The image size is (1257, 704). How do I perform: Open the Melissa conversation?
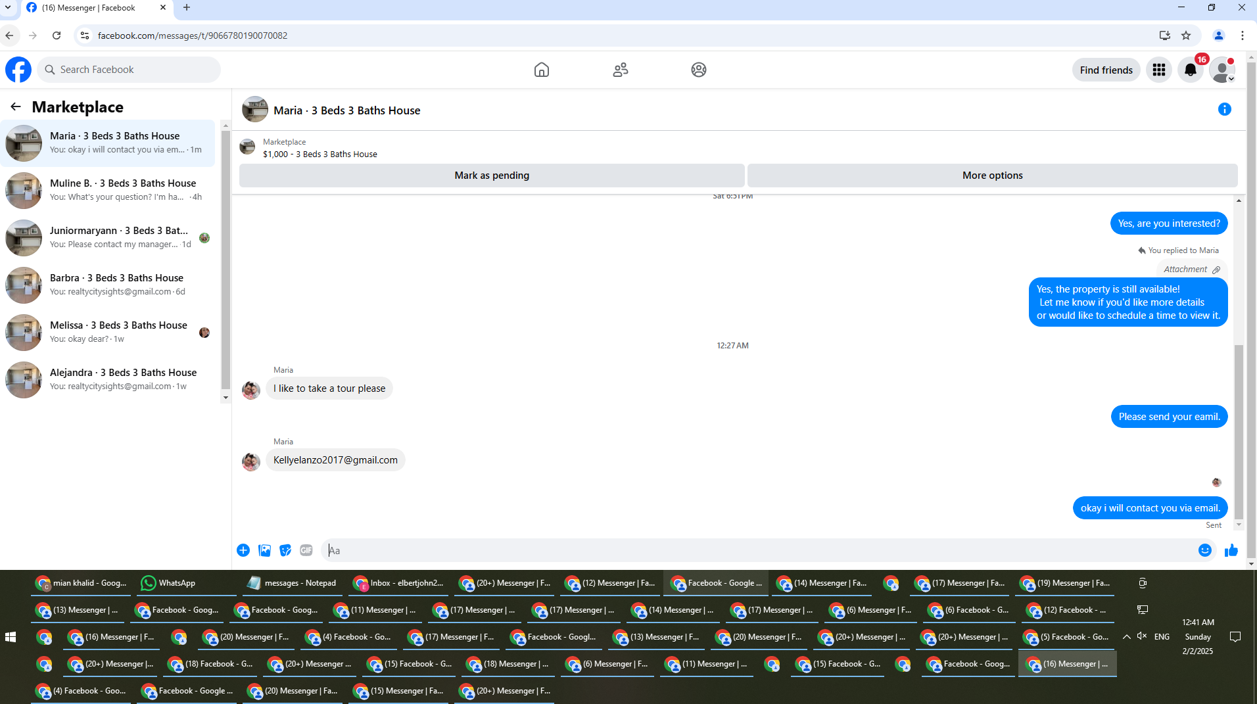(x=108, y=332)
